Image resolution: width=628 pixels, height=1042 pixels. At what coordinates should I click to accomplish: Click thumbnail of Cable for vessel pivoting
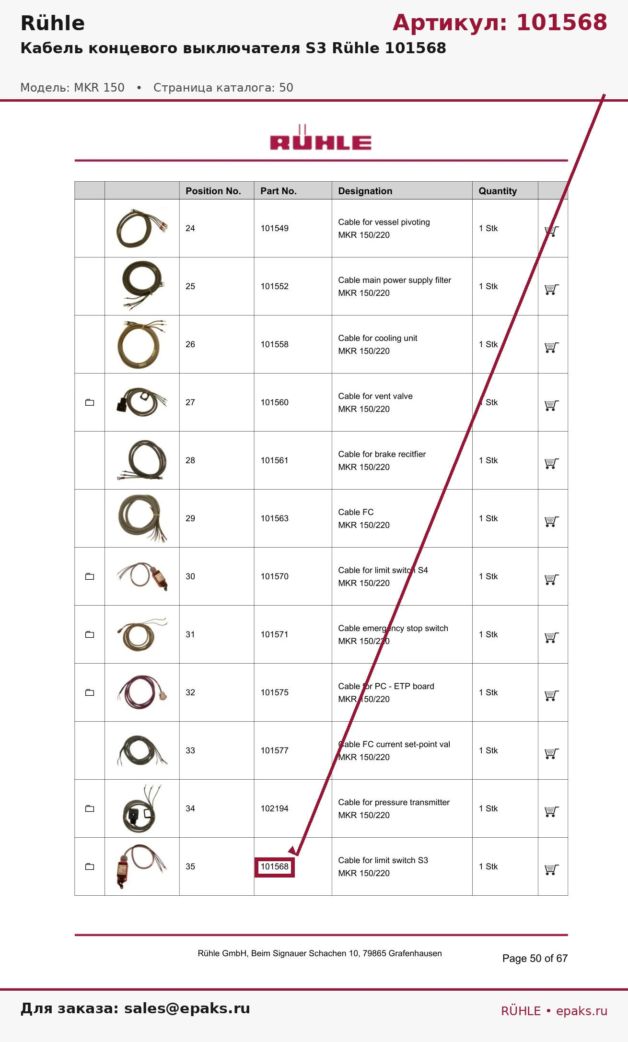(142, 228)
